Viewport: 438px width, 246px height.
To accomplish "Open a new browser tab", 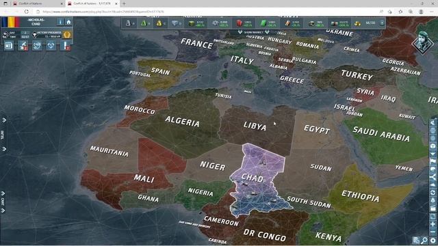I will click(x=124, y=3).
